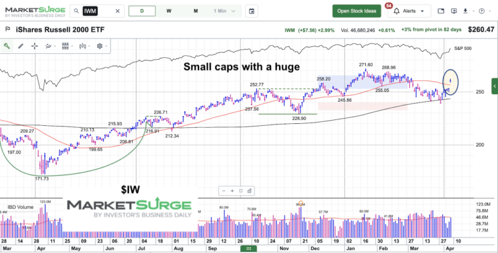The width and height of the screenshot is (498, 253).
Task: View the 54 alerts notification badge
Action: (388, 6)
